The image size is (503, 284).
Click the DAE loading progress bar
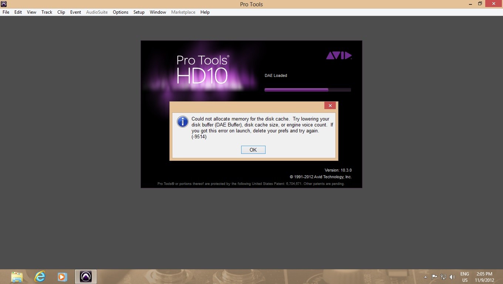point(308,90)
